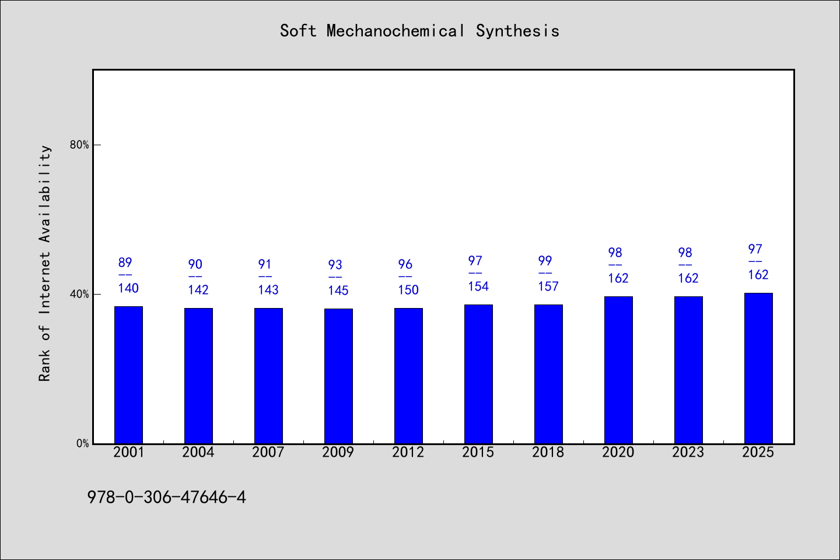
Task: Select the blue bar for year 2023
Action: (x=688, y=370)
